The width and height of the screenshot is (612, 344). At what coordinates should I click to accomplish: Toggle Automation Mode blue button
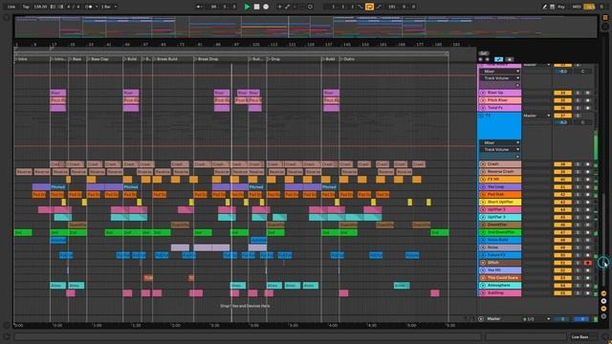(499, 59)
